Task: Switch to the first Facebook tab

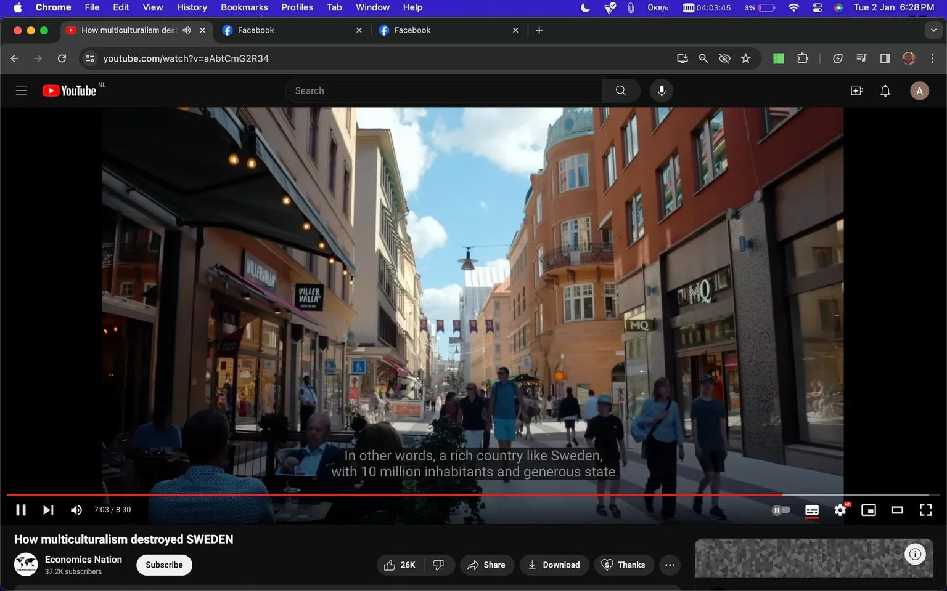Action: click(x=291, y=30)
